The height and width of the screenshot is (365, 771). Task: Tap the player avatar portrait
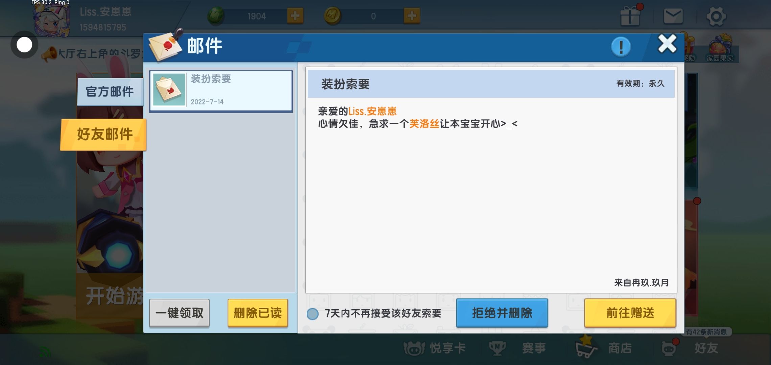[52, 20]
